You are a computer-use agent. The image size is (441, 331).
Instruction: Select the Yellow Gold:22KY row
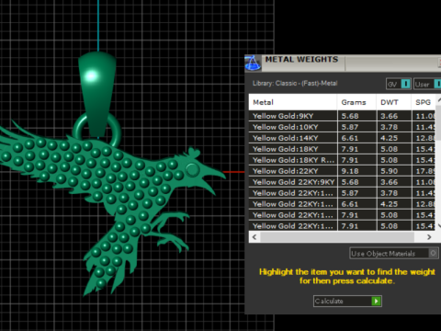[x=342, y=171]
